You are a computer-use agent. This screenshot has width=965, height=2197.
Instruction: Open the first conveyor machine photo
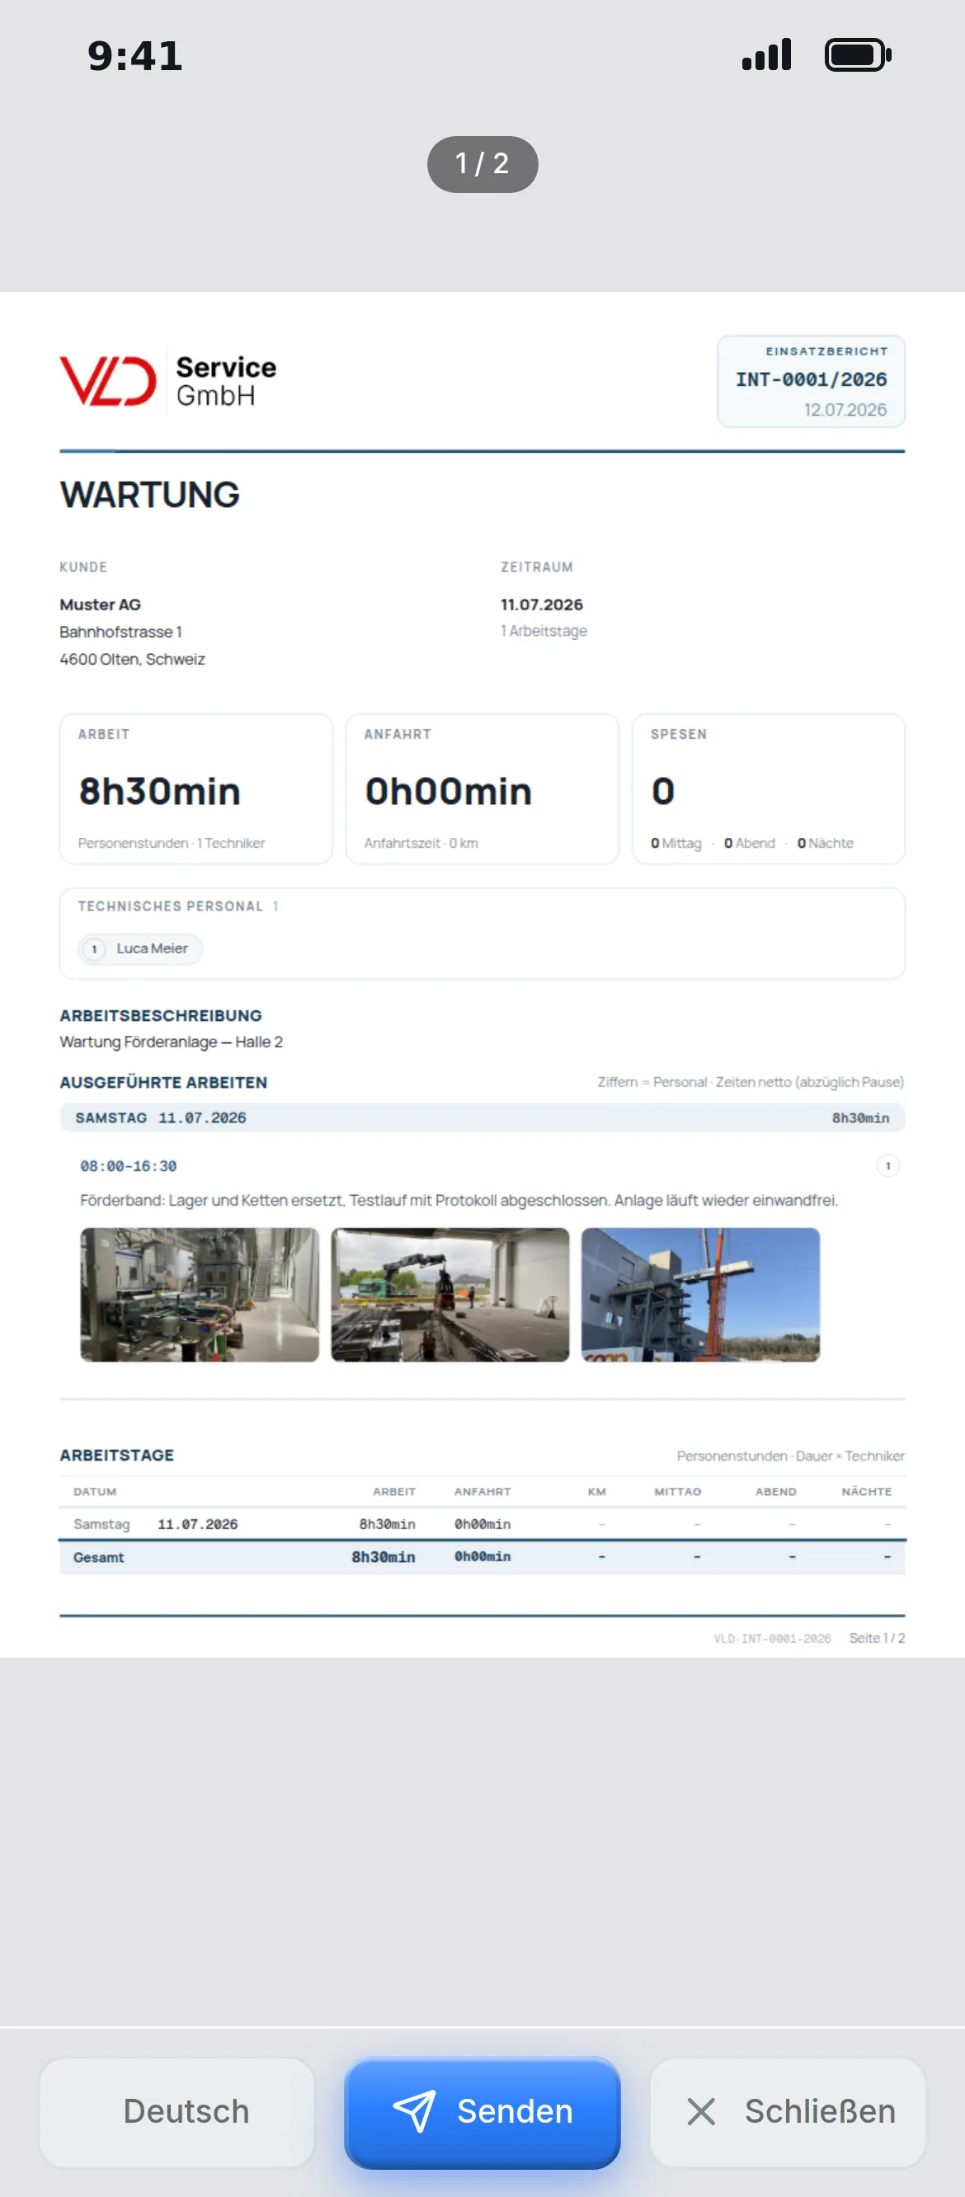click(200, 1294)
